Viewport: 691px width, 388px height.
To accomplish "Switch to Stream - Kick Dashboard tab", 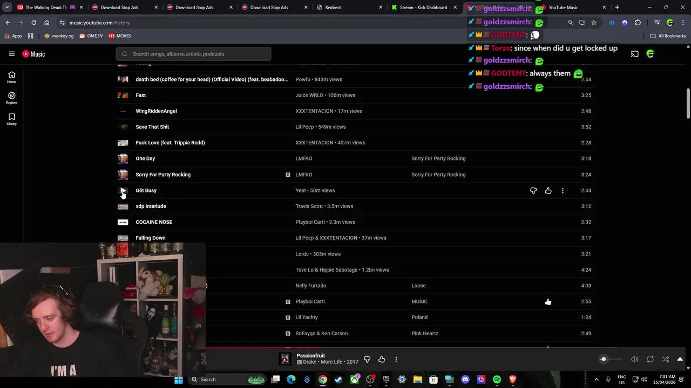I will (423, 8).
